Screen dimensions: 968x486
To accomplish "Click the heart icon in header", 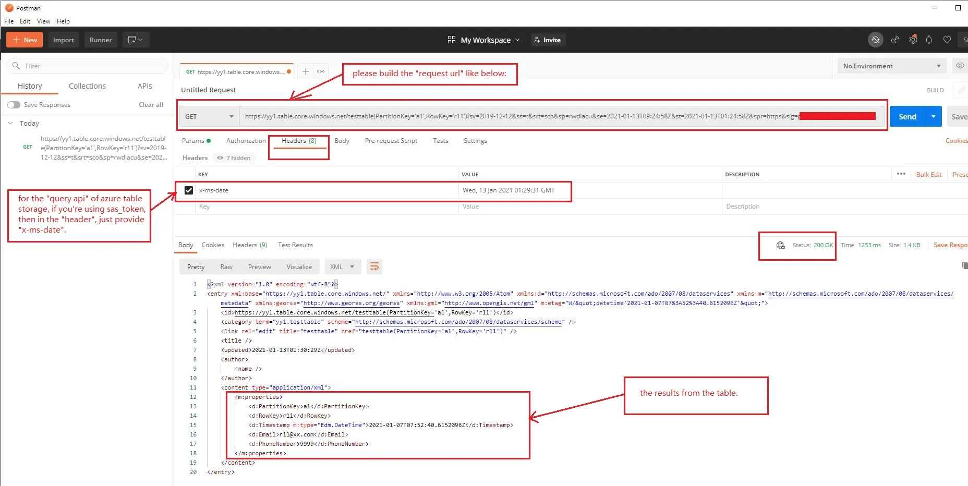I will (x=947, y=40).
